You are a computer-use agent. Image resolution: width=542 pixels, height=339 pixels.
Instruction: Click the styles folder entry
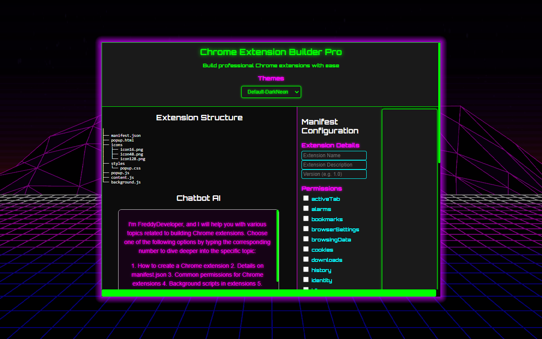(118, 164)
